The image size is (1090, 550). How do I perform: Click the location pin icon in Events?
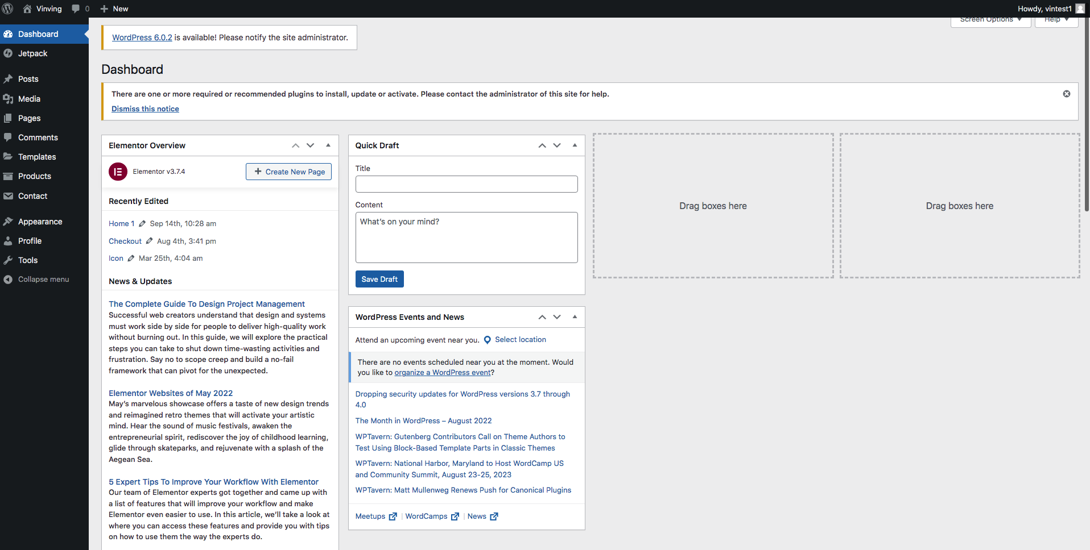(487, 340)
